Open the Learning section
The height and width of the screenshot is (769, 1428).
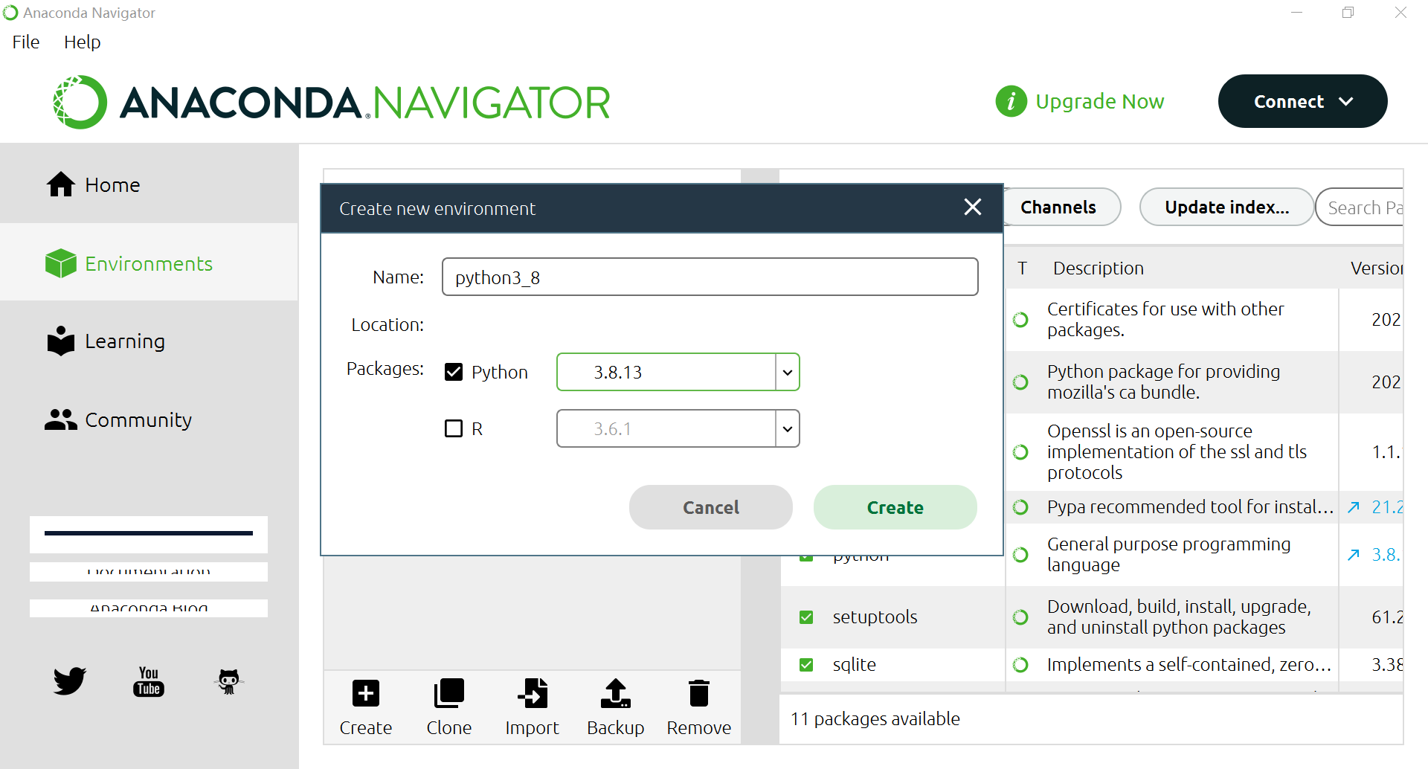[x=149, y=341]
